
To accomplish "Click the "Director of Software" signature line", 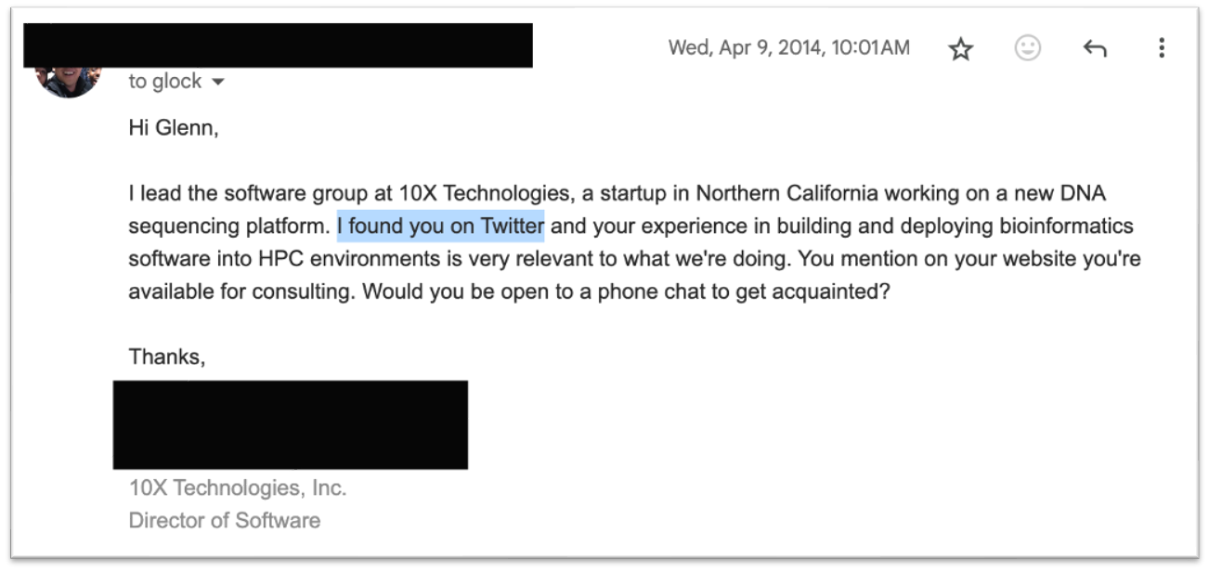I will pyautogui.click(x=225, y=520).
